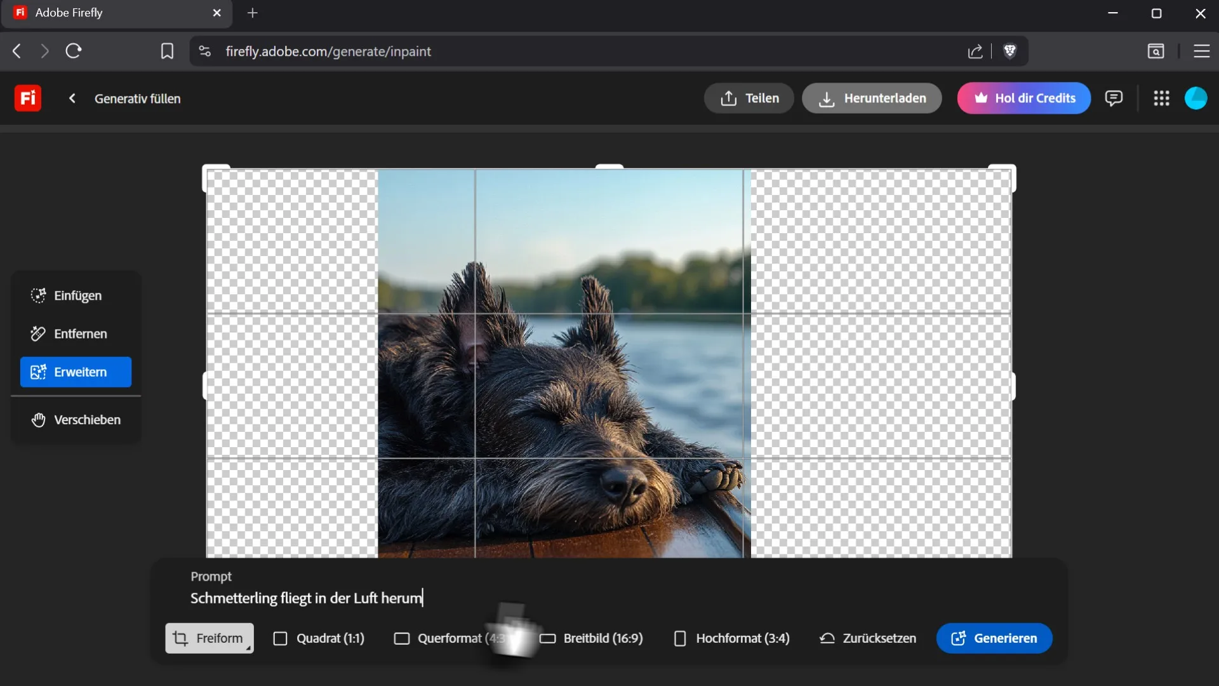This screenshot has width=1219, height=686.
Task: Choose Breitbild (16:9) aspect ratio
Action: tap(591, 638)
